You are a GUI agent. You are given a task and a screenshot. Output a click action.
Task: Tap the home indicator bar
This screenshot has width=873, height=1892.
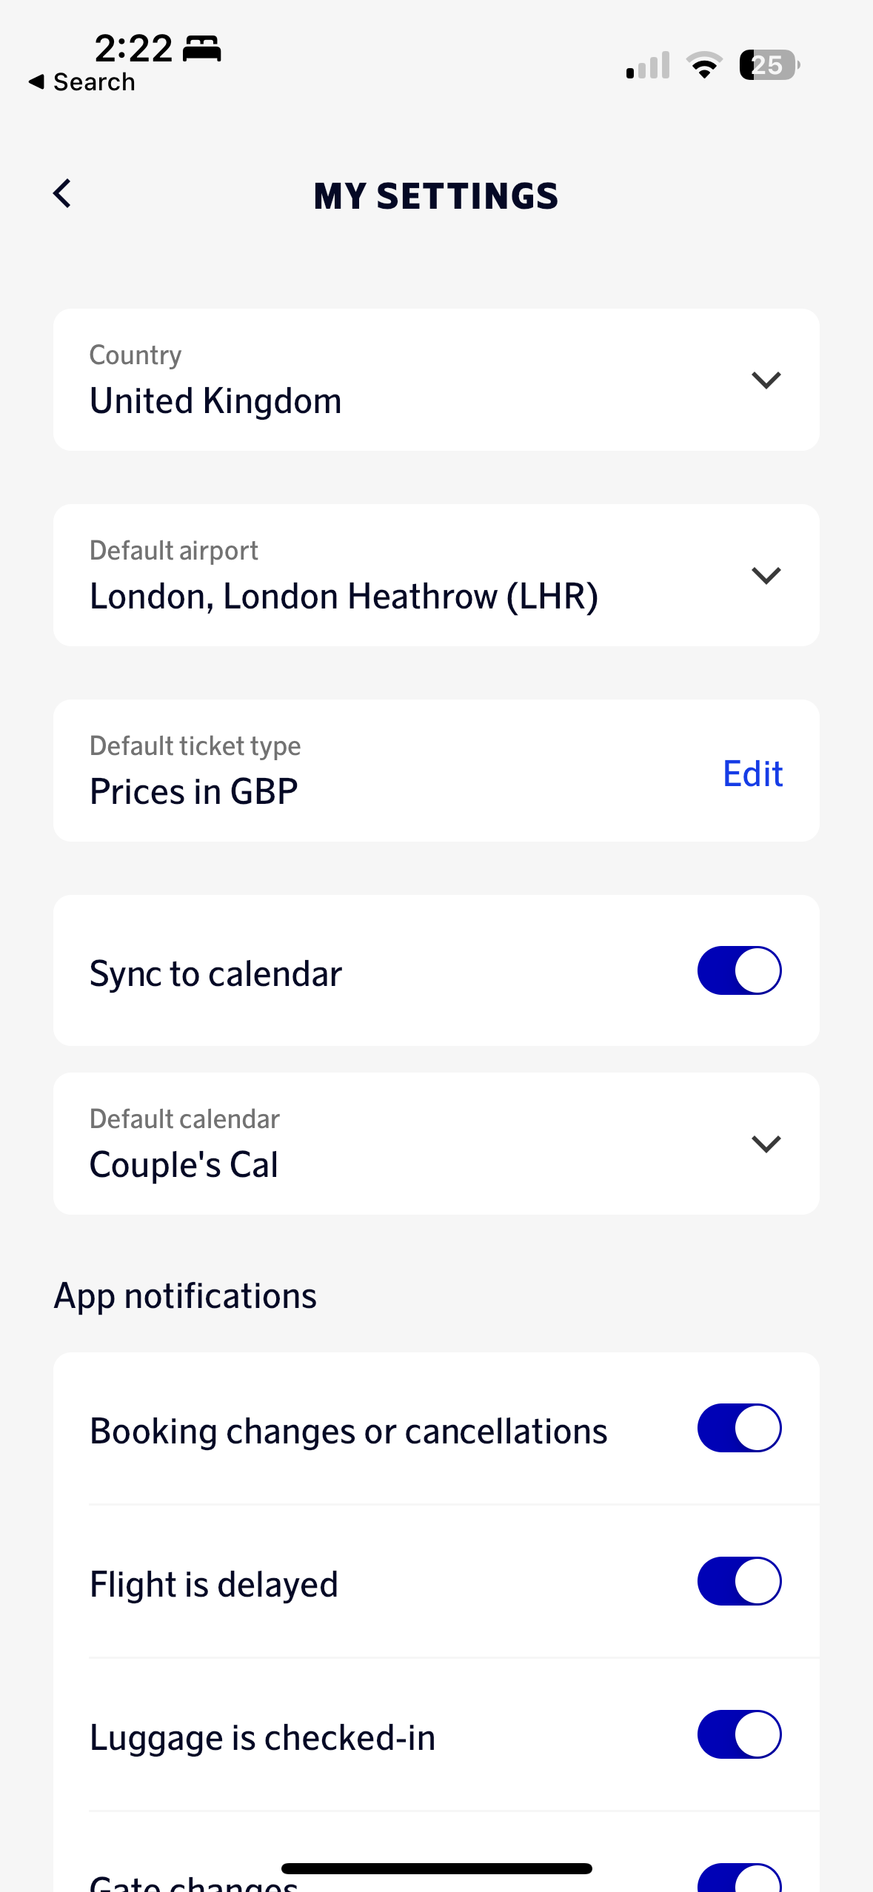(x=436, y=1868)
